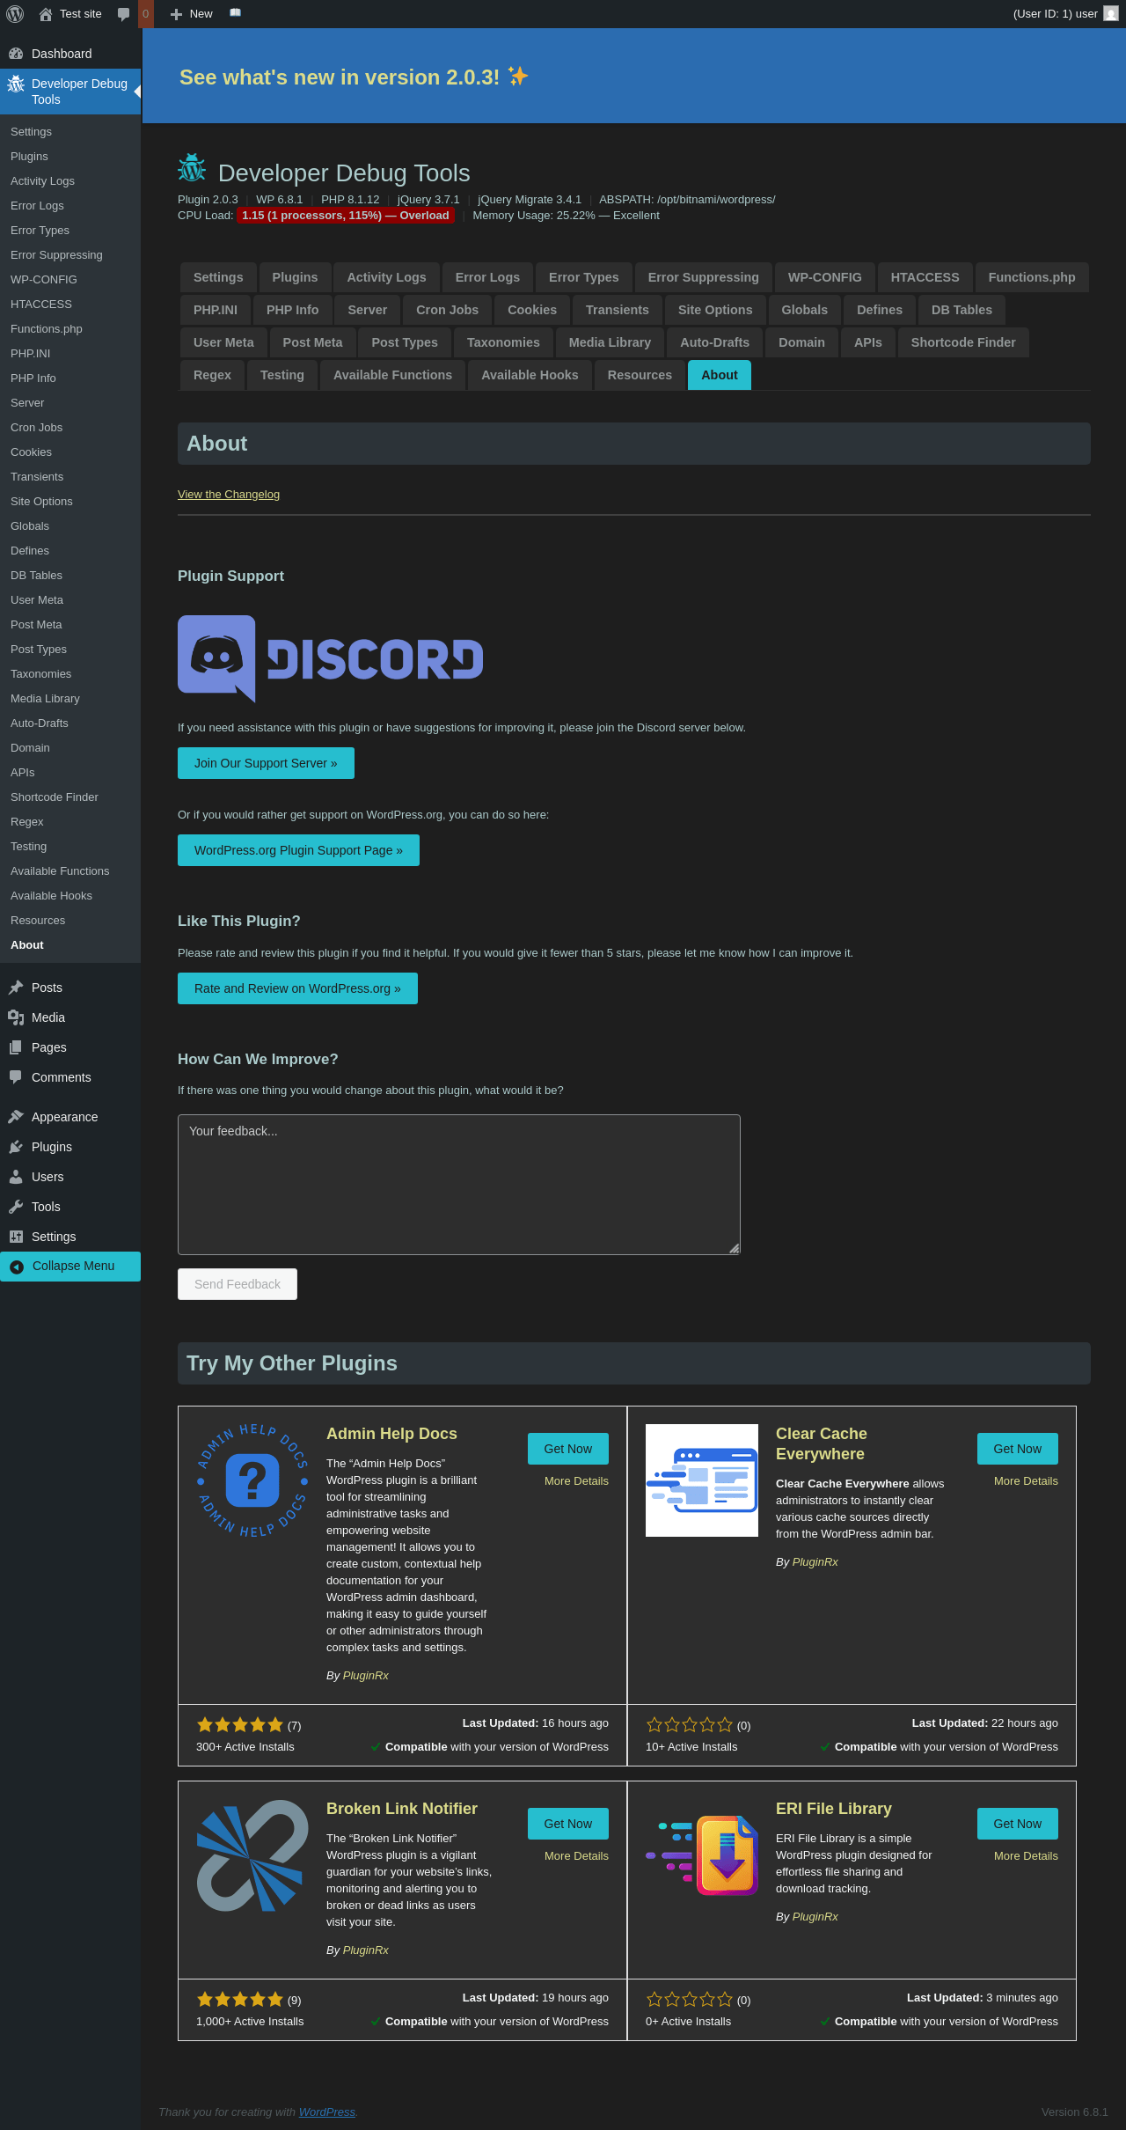Click the plug icon beside the main Plugins menu
The height and width of the screenshot is (2130, 1126).
click(16, 1147)
